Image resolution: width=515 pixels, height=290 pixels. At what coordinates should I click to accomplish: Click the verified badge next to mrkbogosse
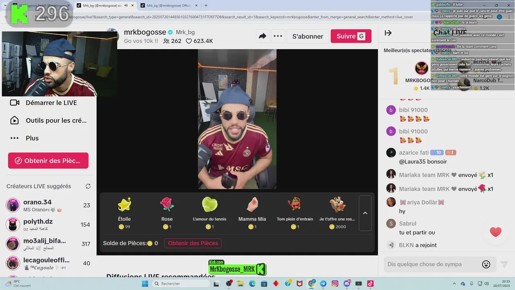click(x=171, y=32)
